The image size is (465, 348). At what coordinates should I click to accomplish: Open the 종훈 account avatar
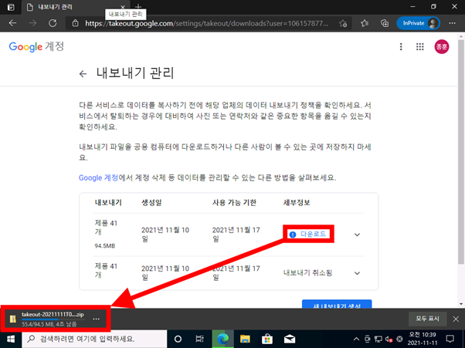point(442,46)
